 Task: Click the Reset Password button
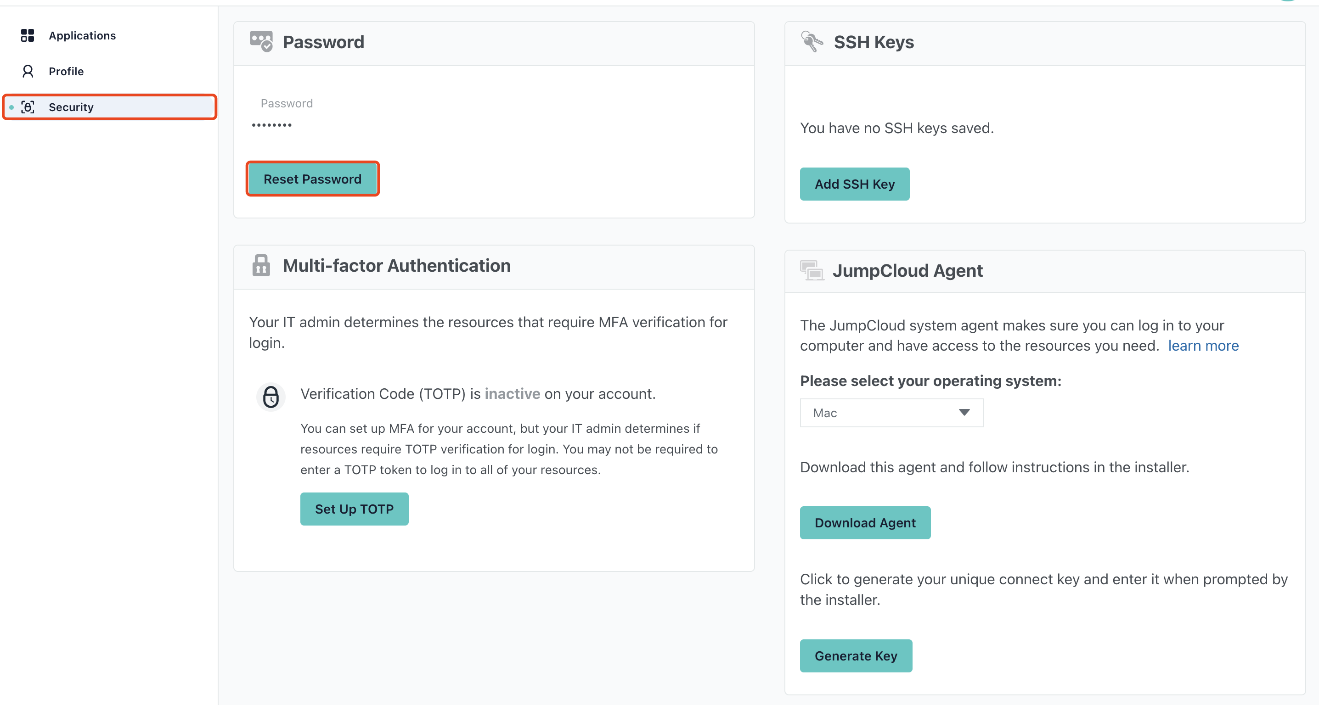pos(312,179)
